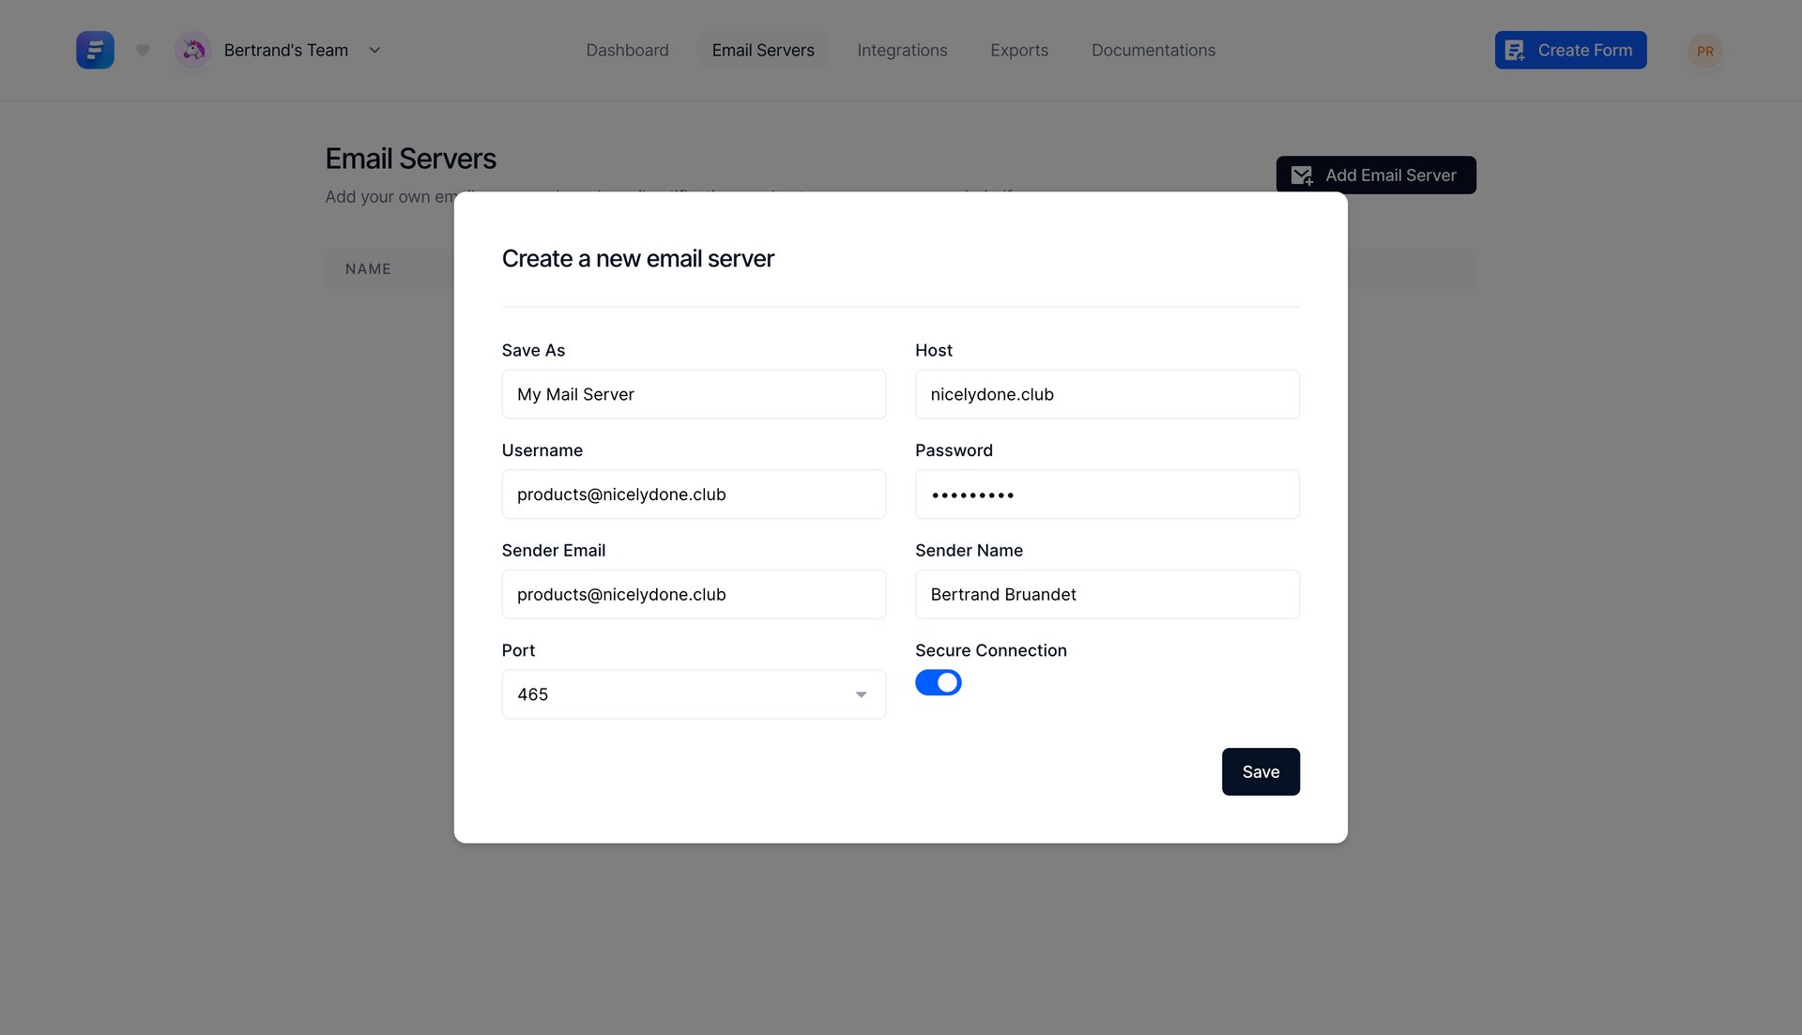1802x1035 pixels.
Task: Click Save to create the email server
Action: (x=1260, y=771)
